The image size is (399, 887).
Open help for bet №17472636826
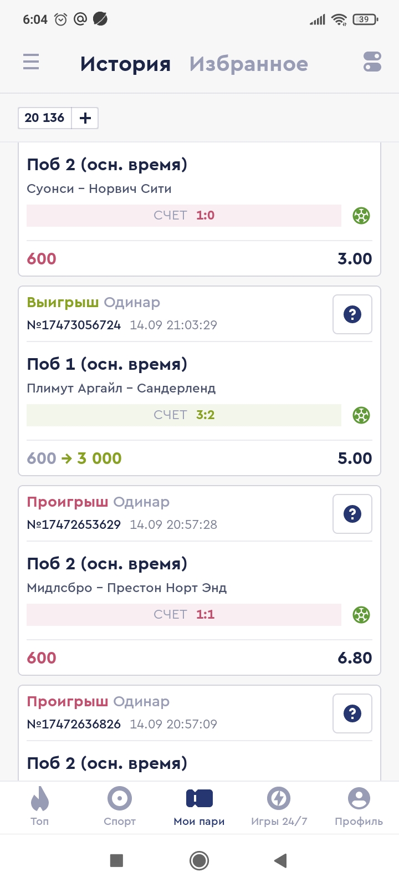[352, 713]
